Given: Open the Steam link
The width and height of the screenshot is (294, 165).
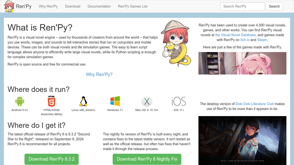Looking at the screenshot, I should (262, 40).
